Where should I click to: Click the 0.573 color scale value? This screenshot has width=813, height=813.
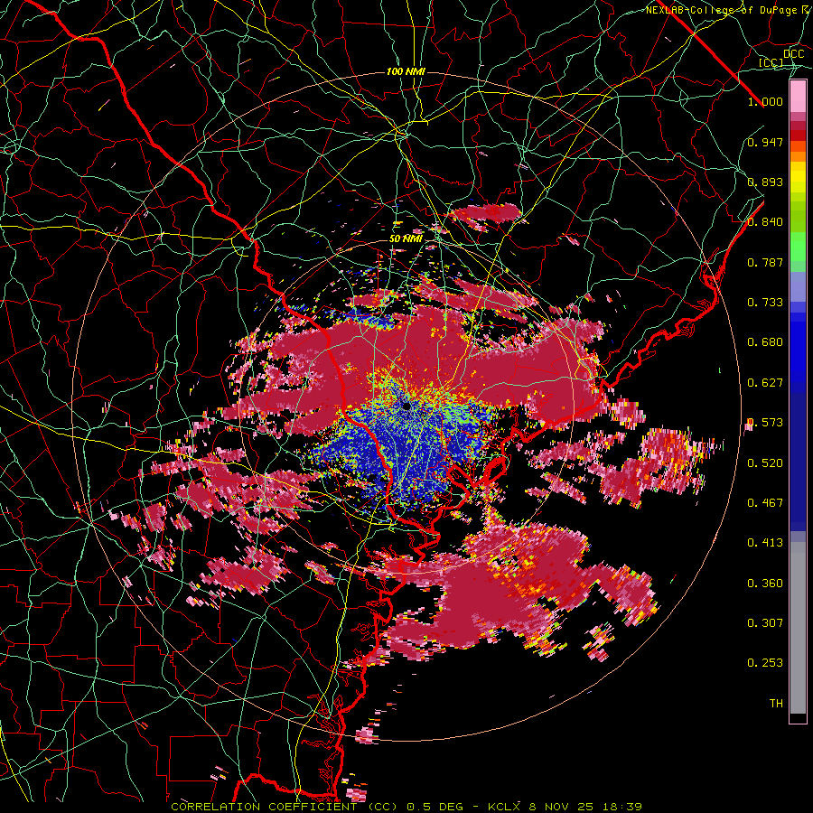765,423
